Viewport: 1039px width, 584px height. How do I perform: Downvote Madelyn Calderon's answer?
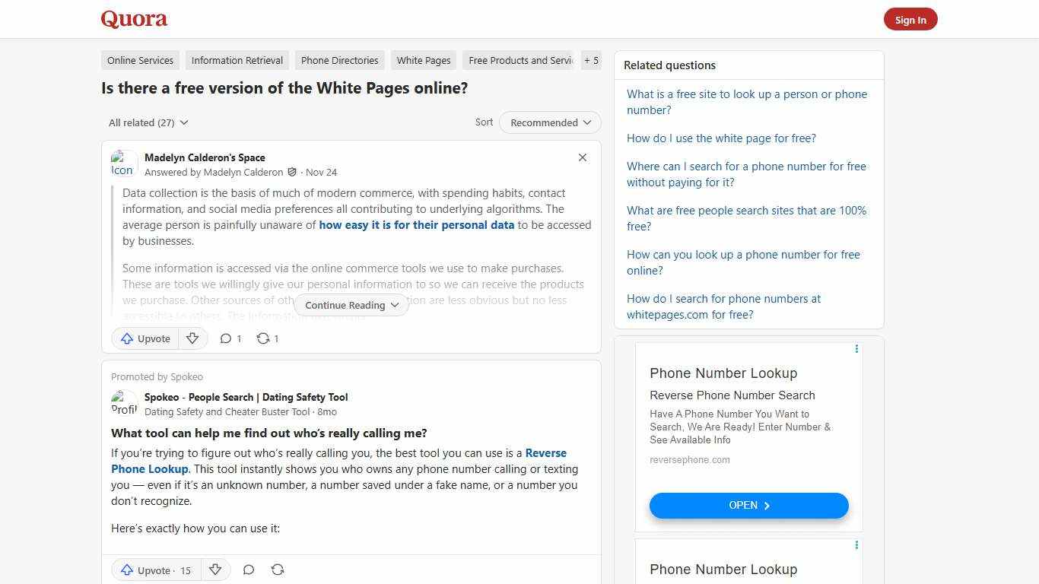tap(192, 338)
